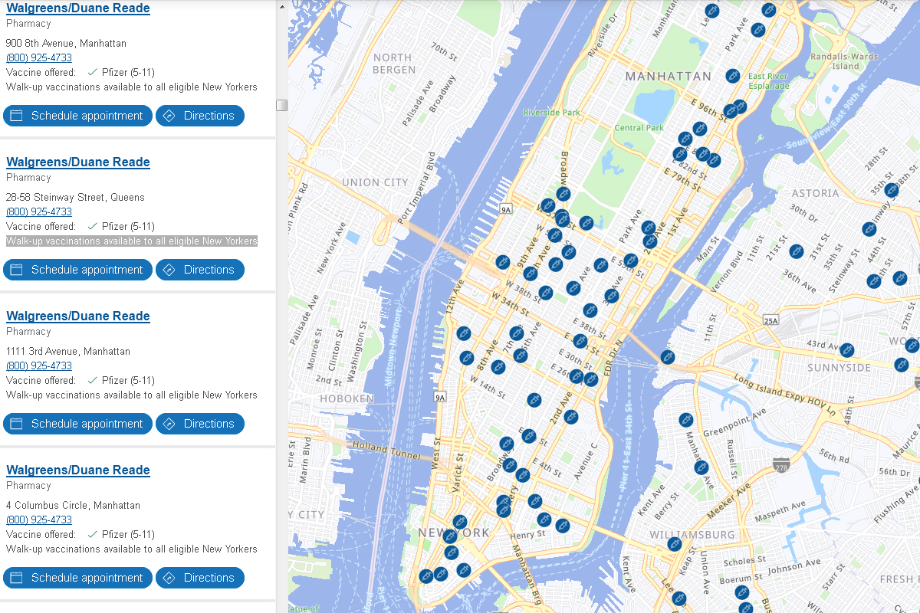Click the 9A shield near Riverside area
920x613 pixels.
pyautogui.click(x=505, y=208)
